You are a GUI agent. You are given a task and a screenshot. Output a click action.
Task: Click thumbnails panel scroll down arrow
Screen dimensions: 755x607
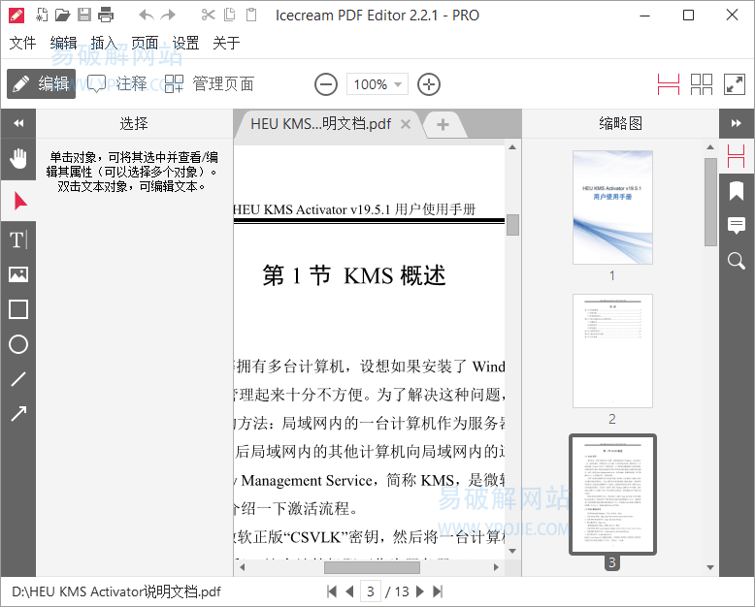(x=710, y=567)
